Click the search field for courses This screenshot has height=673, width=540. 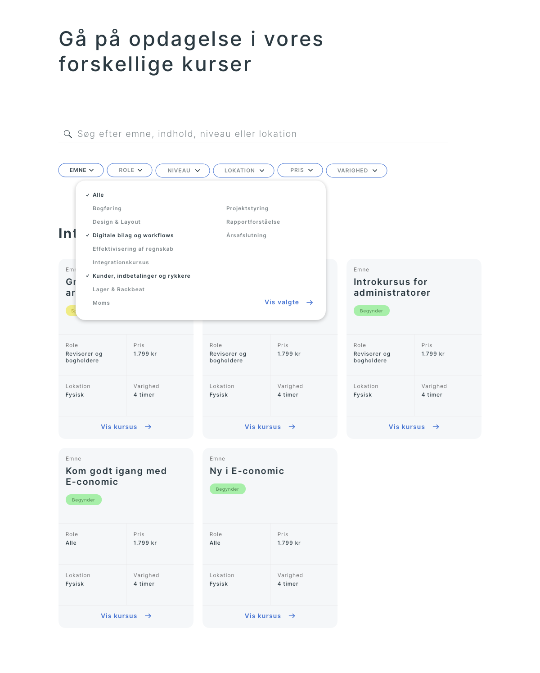pos(253,134)
